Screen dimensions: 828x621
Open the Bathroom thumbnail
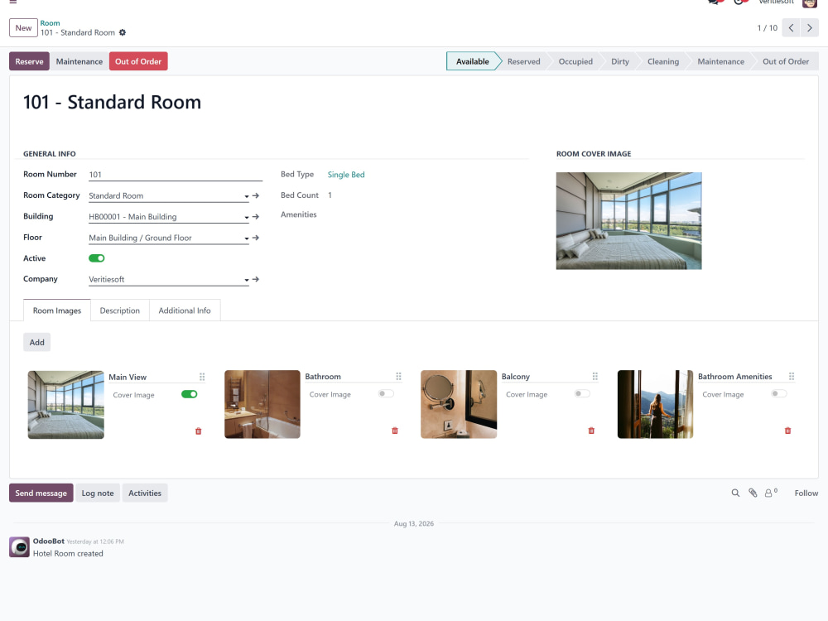[262, 405]
